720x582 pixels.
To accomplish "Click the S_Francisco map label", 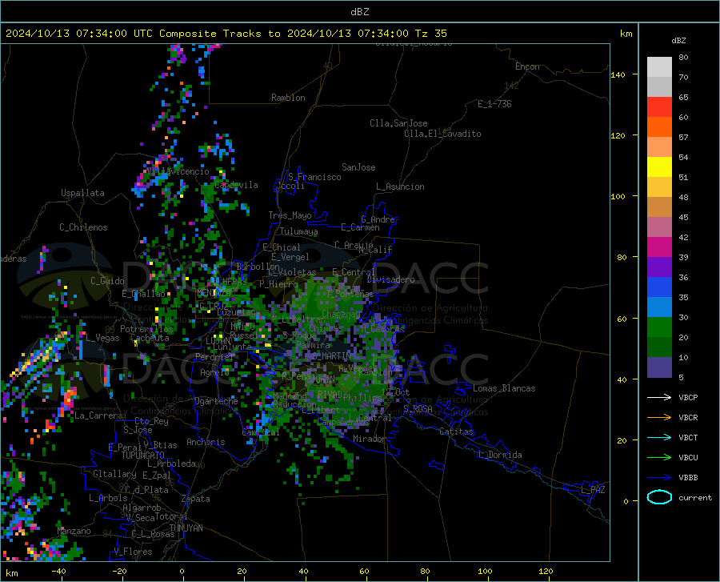I will click(315, 177).
